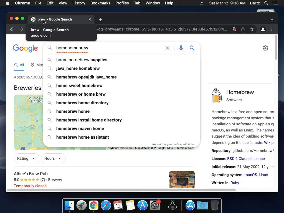Viewport: 284px width, 213px height.
Task: Open Trash in the Dock
Action: (215, 206)
